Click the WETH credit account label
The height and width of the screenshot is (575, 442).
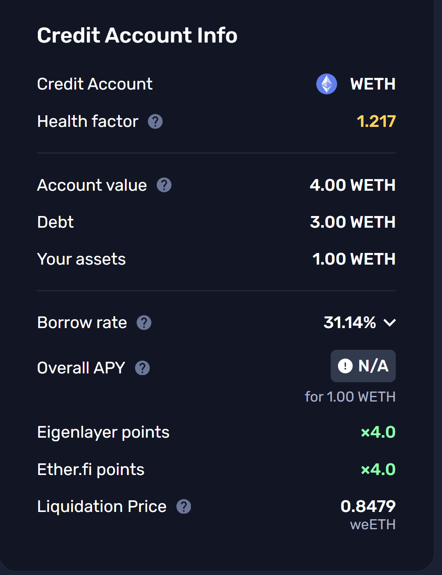tap(372, 84)
